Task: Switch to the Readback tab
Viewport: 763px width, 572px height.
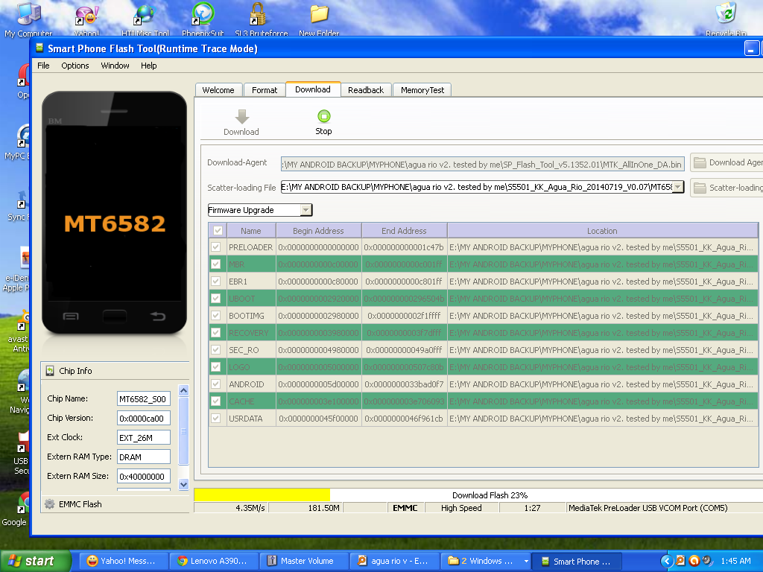Action: (365, 90)
